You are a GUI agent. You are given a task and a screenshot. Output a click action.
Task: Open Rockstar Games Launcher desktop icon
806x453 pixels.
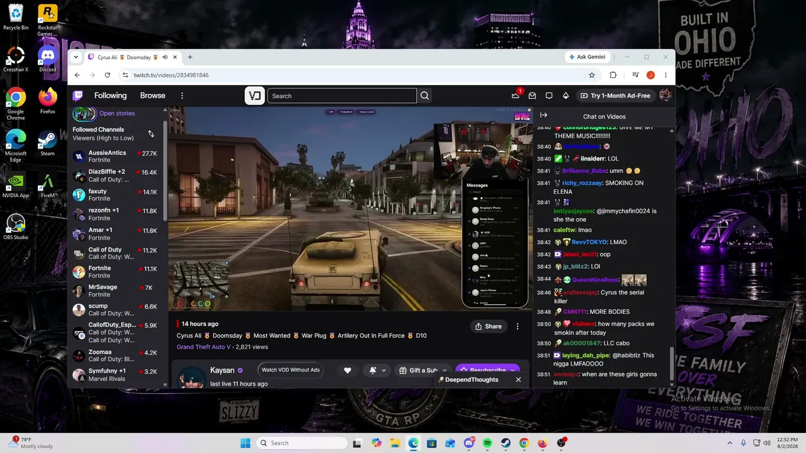48,21
